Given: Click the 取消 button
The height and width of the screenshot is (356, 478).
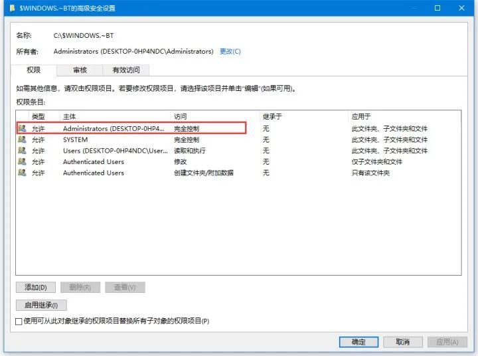Looking at the screenshot, I should coord(403,342).
